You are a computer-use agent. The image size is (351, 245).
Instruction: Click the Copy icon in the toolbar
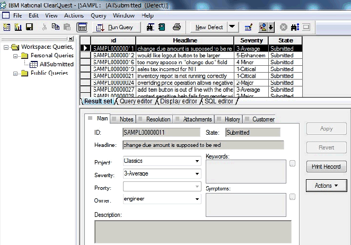[x=55, y=27]
